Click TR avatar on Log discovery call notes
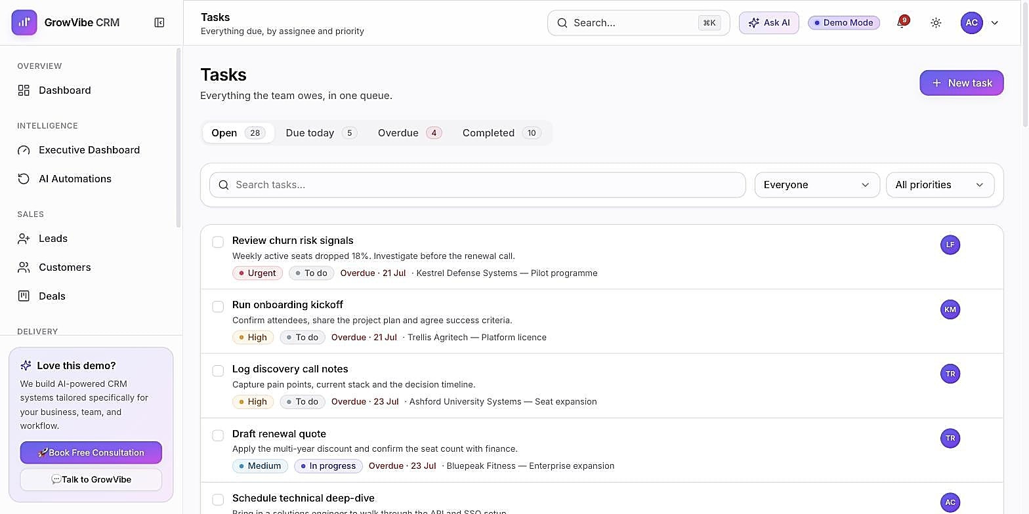 (x=950, y=374)
